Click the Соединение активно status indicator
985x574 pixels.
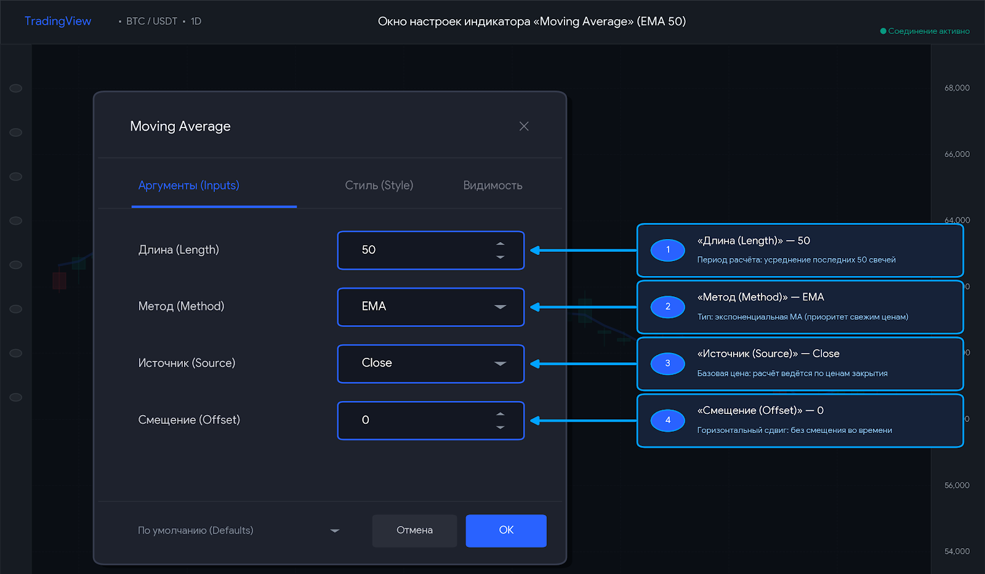[x=925, y=31]
